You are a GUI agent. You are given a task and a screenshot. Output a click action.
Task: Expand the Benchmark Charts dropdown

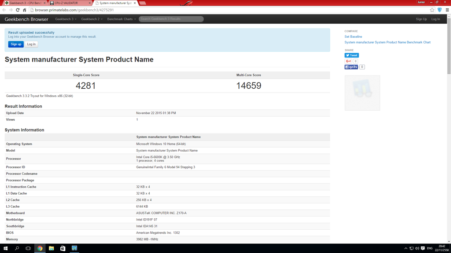122,19
